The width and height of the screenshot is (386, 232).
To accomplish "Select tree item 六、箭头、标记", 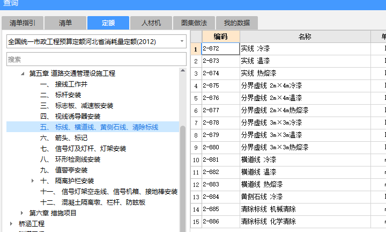I will 63,138.
